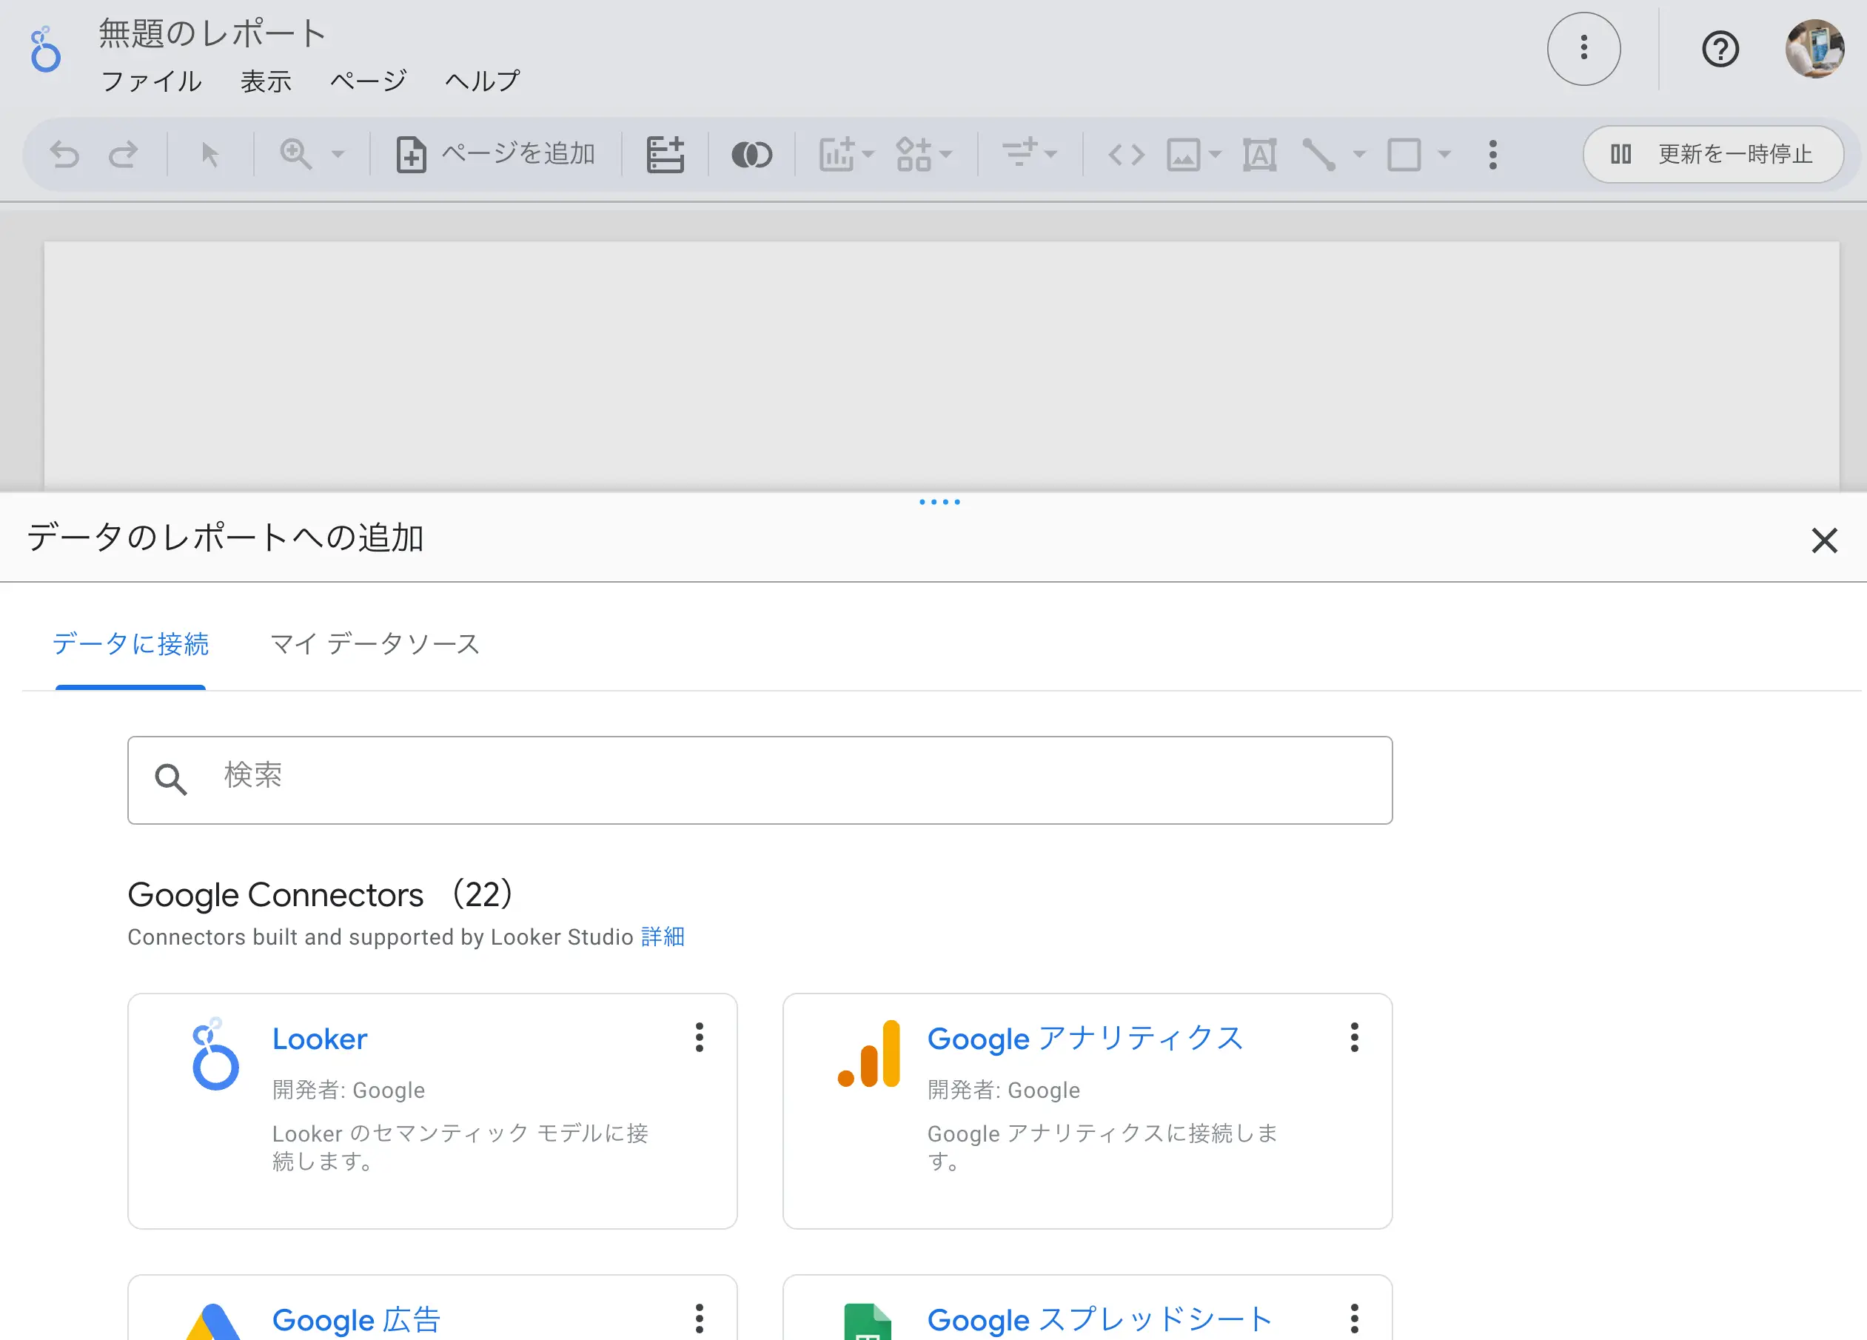1867x1340 pixels.
Task: Click ページを追加 button
Action: point(495,154)
